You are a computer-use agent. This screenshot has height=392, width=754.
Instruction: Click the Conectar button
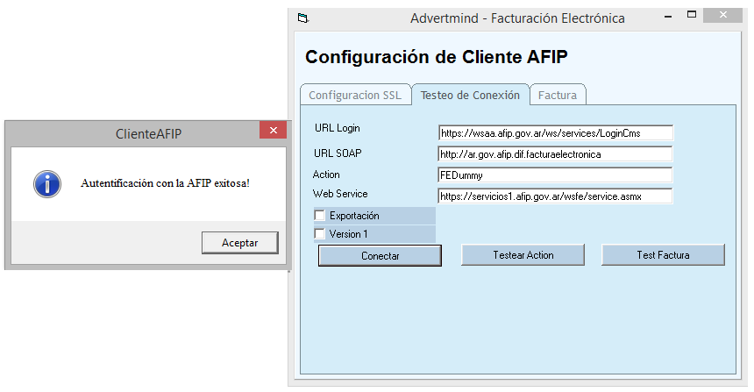click(380, 255)
